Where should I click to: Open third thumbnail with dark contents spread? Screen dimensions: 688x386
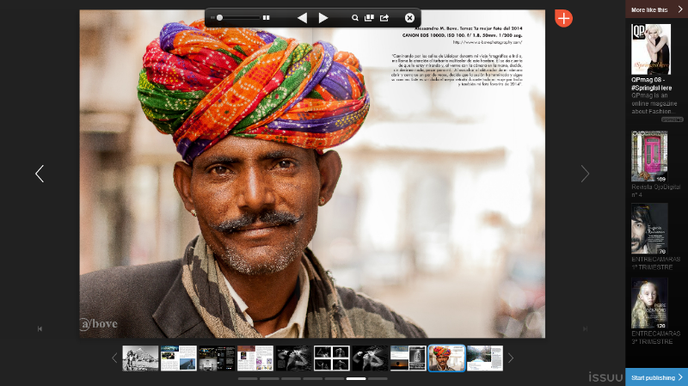point(217,358)
